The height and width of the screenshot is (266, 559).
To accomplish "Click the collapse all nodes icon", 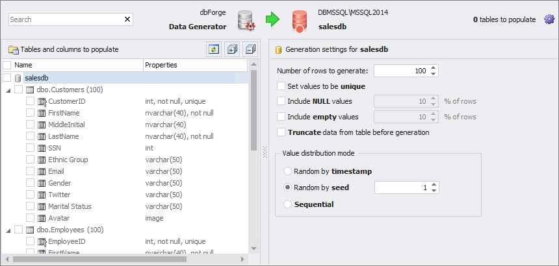I will point(250,49).
